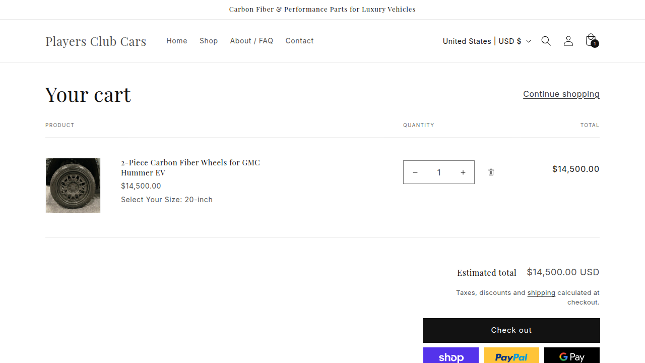
Task: Open the United States USD currency dropdown
Action: (487, 41)
